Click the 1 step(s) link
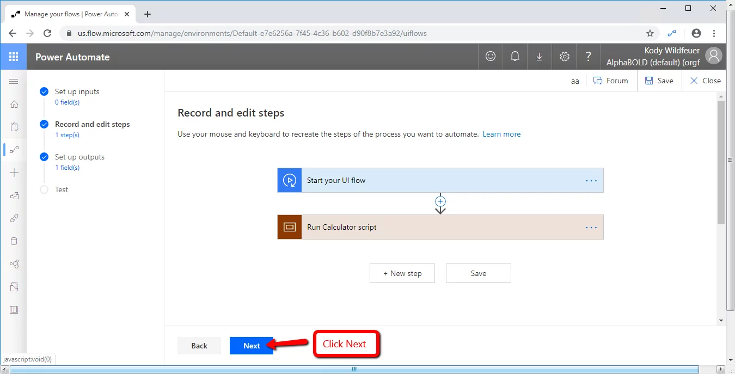Image resolution: width=735 pixels, height=374 pixels. click(67, 135)
